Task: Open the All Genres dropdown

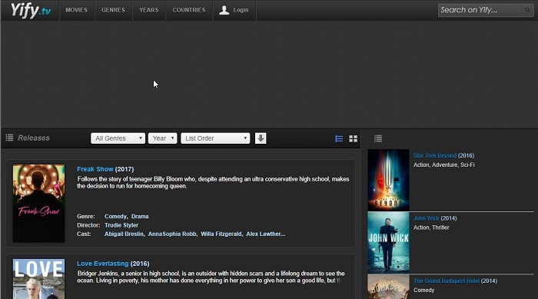Action: [x=118, y=138]
